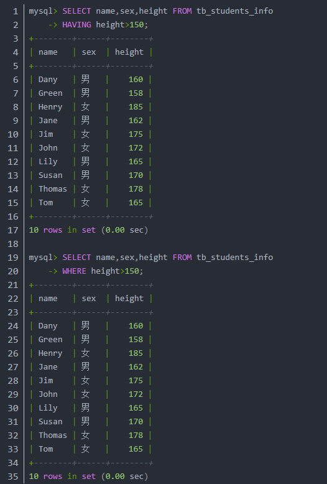Screen dimensions: 327x484
Task: Click the height value 185 on line 8
Action: click(136, 107)
